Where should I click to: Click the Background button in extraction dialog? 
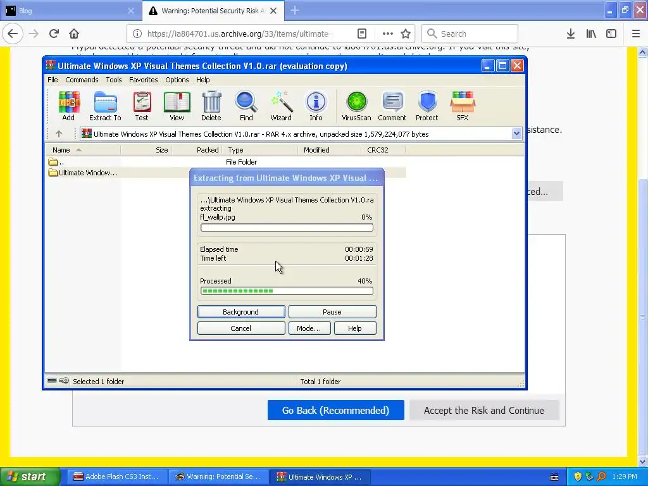tap(241, 311)
